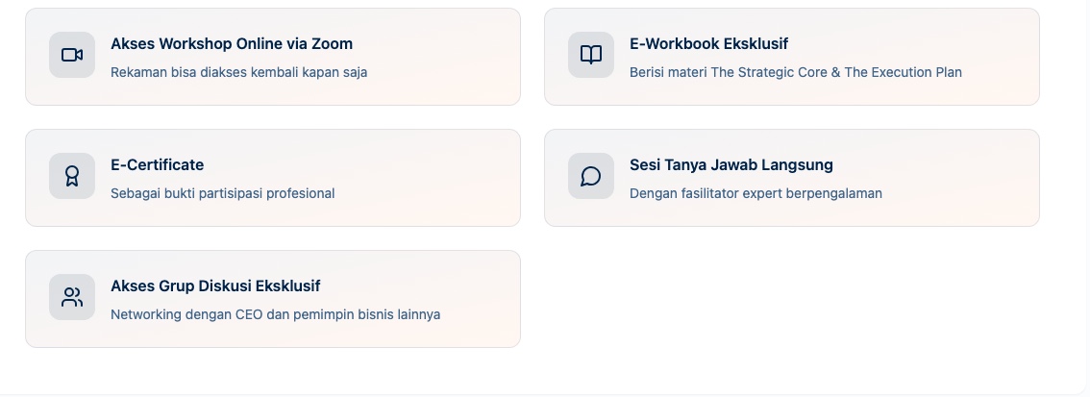The image size is (1090, 397).
Task: Click the "Sesi Tanya Jawab Langsung" heading
Action: click(x=731, y=164)
